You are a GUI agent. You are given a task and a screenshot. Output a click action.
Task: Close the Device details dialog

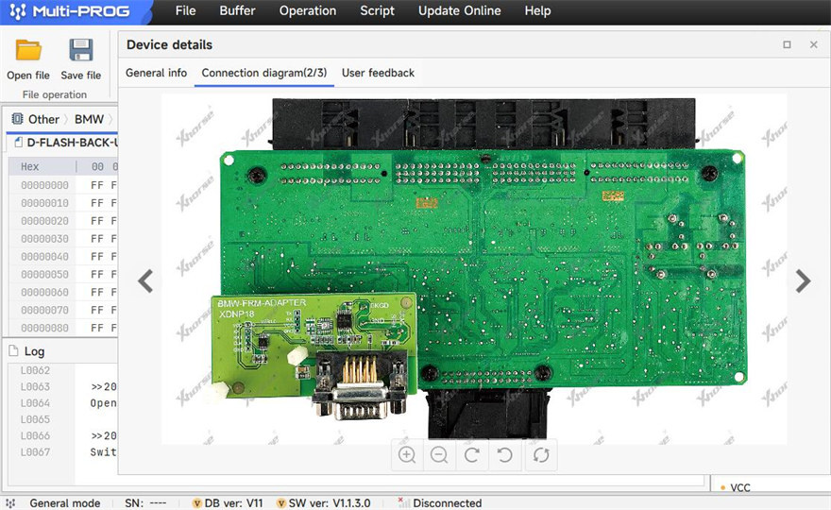point(813,44)
